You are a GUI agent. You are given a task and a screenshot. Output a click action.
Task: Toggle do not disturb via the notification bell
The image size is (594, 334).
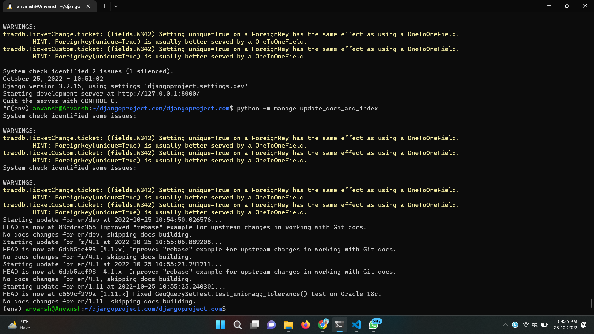(583, 325)
